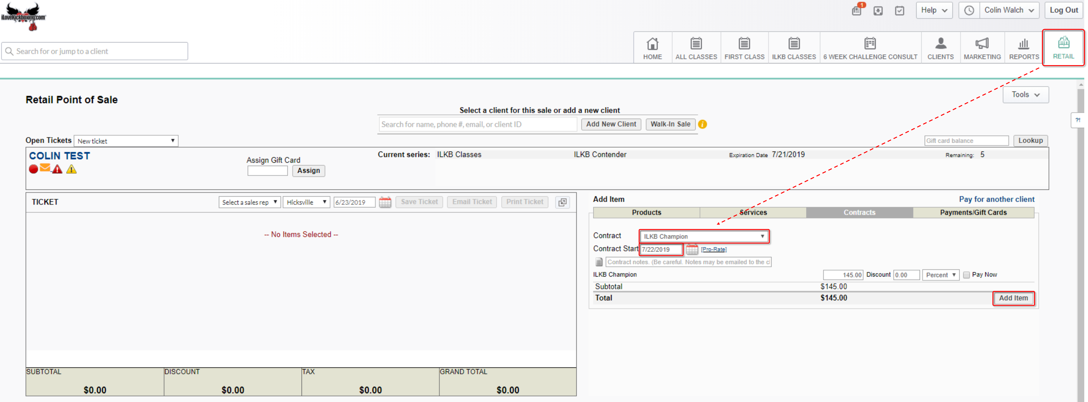Click Pay for another client link

tap(997, 200)
